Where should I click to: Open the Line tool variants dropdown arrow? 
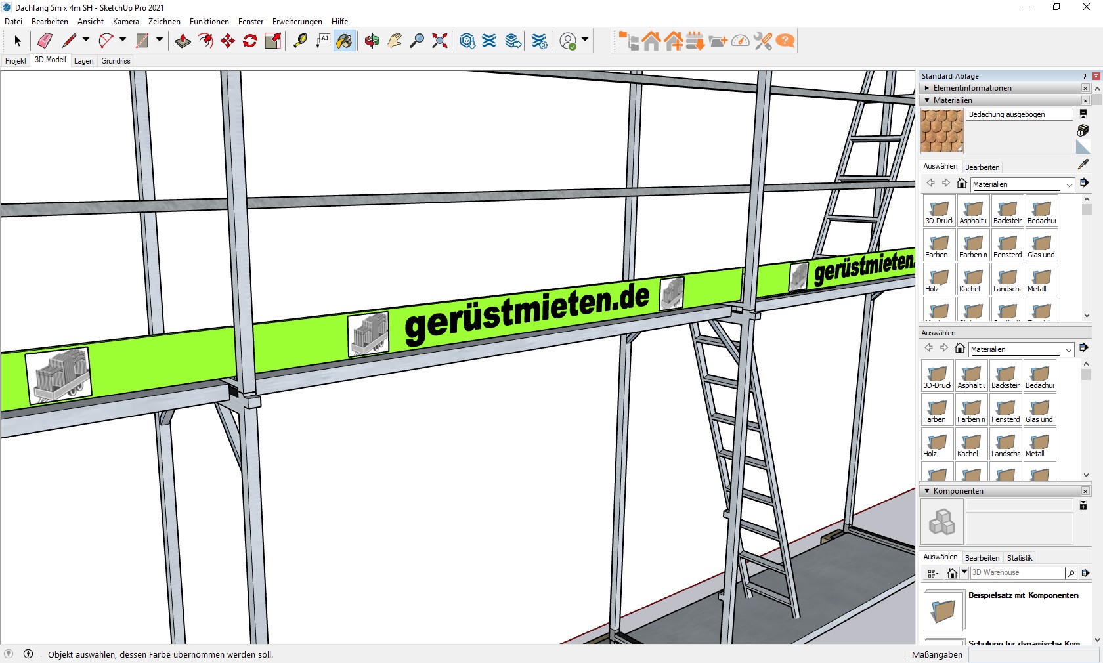[85, 40]
